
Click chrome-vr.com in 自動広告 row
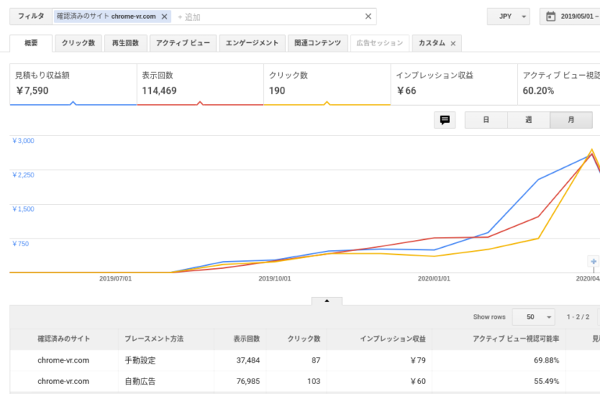[63, 381]
